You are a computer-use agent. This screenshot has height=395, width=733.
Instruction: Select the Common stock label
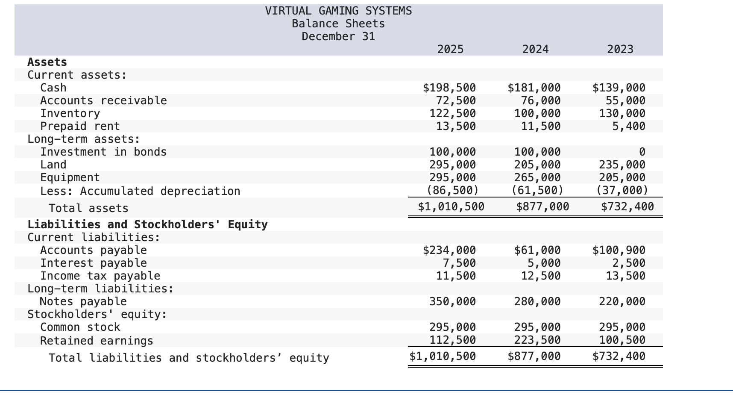pyautogui.click(x=80, y=327)
